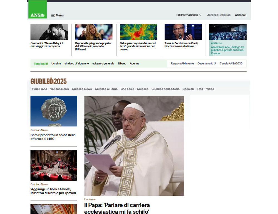Open Il Papa carriera ecclesiastica headline

tap(117, 208)
